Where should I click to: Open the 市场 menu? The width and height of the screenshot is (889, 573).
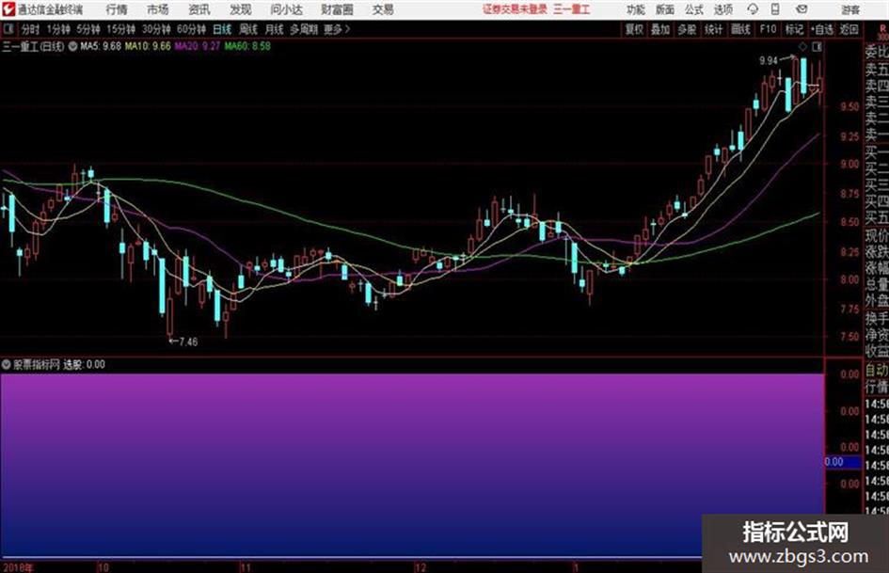click(158, 9)
